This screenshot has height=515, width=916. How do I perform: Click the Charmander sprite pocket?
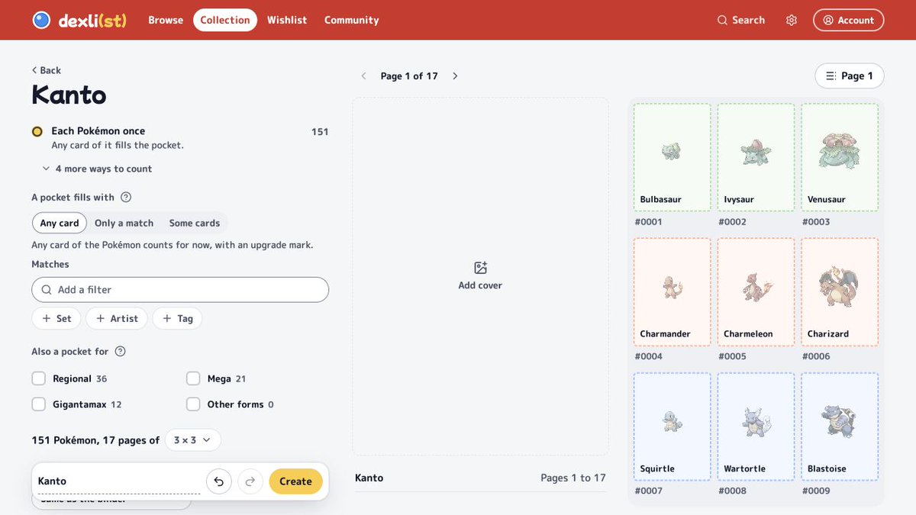click(672, 291)
